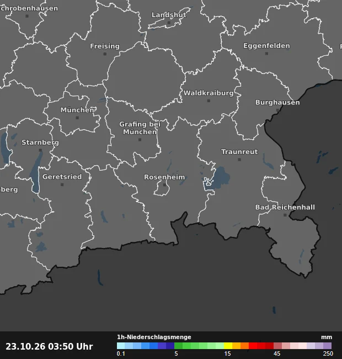Screen dimensions: 342x359
Task: Pick the last purple legend swatch above 250
Action: [x=327, y=346]
